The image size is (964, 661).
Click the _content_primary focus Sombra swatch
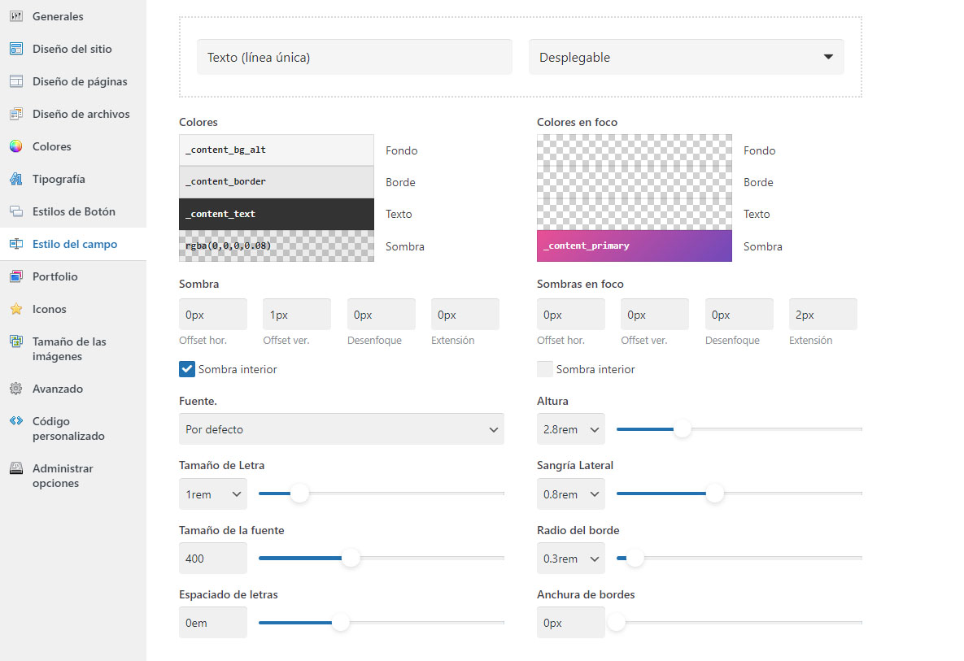tap(634, 246)
